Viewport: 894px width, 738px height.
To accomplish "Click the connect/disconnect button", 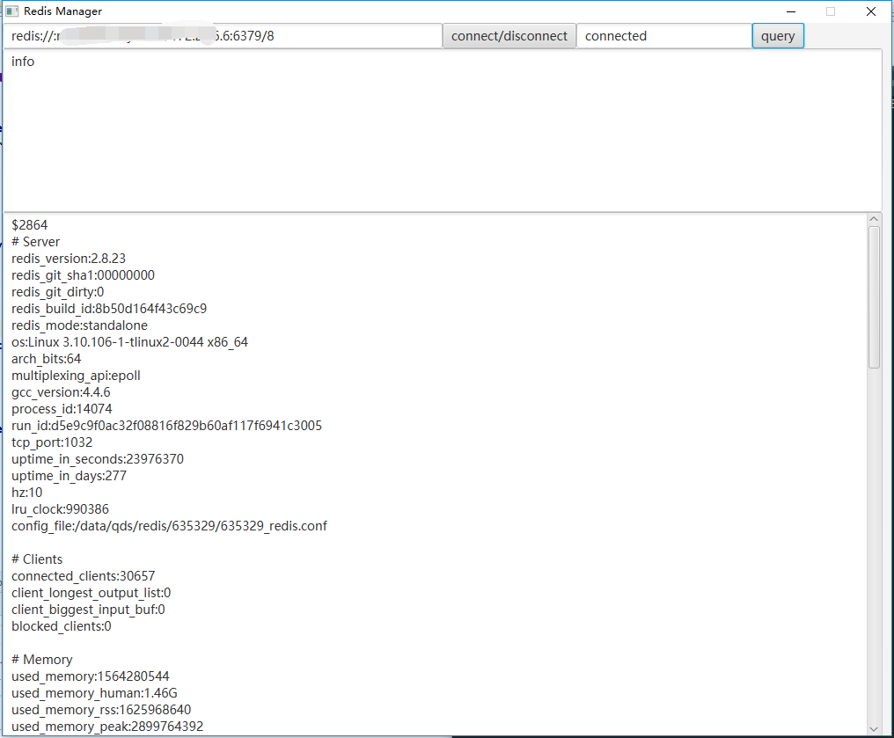I will (509, 36).
